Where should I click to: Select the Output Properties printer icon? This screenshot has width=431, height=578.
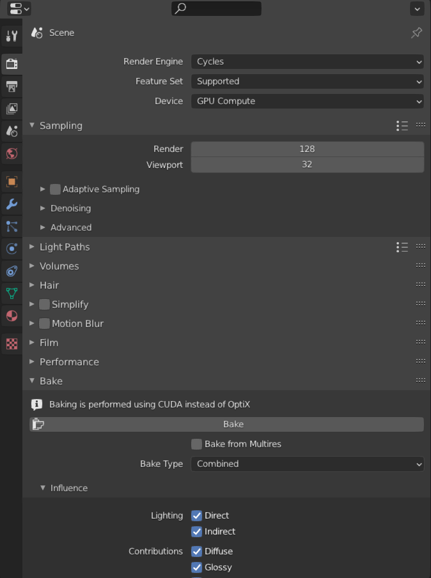[12, 86]
